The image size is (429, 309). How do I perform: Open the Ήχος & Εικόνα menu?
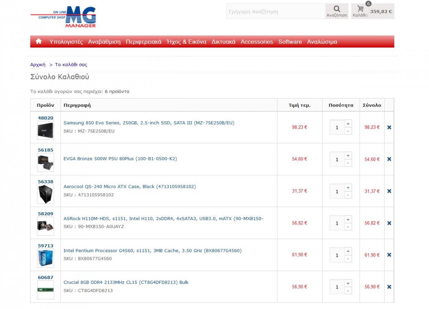point(186,42)
